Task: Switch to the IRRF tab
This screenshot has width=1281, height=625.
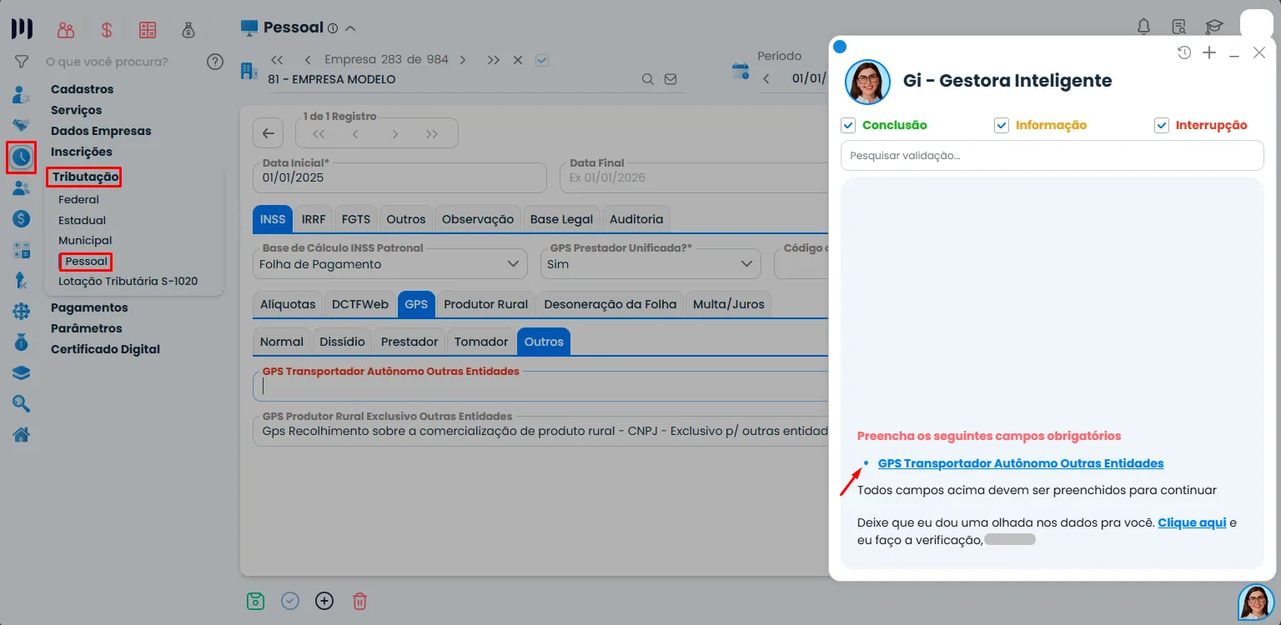Action: pos(314,219)
